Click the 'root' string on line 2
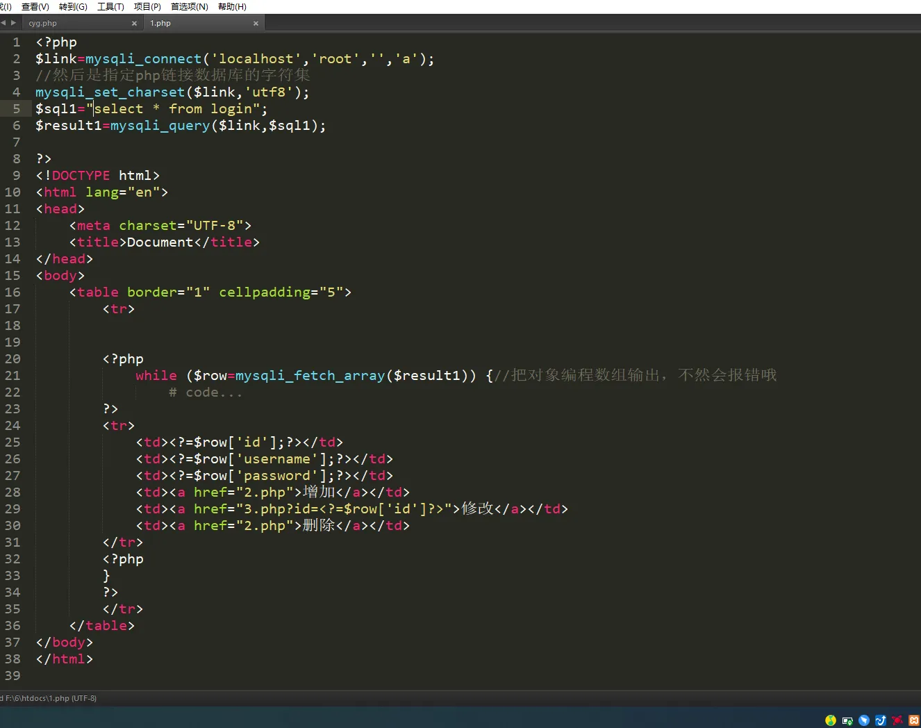 [x=335, y=59]
